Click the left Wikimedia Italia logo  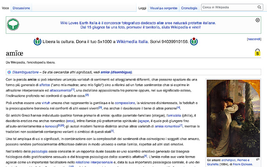tap(38, 42)
